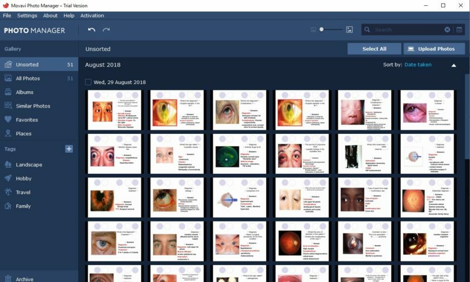Click the Unsorted camera icon

point(8,65)
